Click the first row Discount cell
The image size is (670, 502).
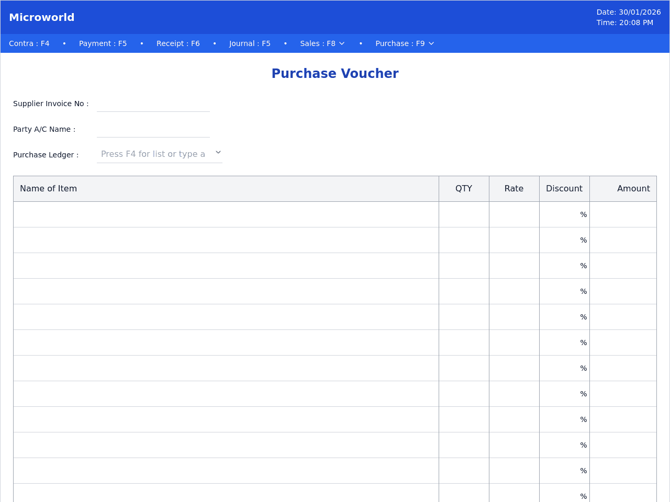click(x=564, y=214)
